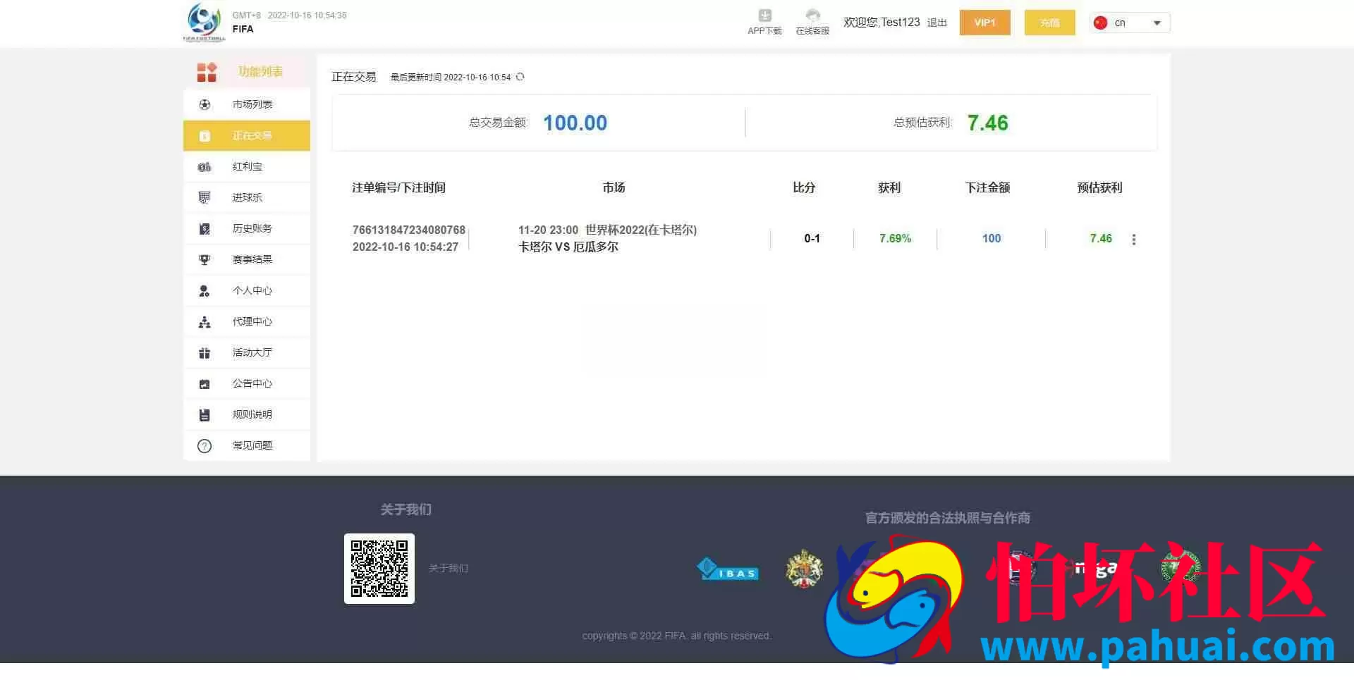Click the 获利 column header

pyautogui.click(x=889, y=187)
